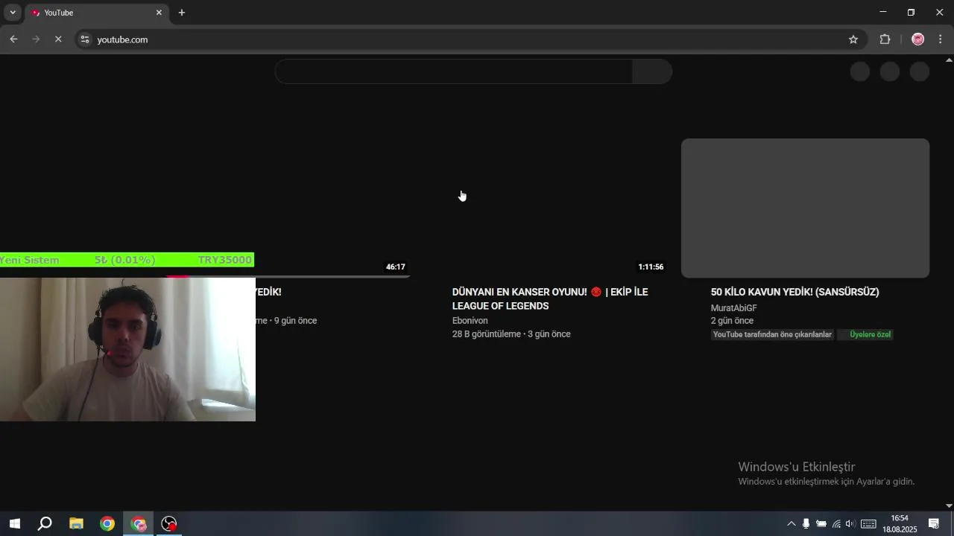
Task: Click the youtube.com address bar
Action: 470,39
